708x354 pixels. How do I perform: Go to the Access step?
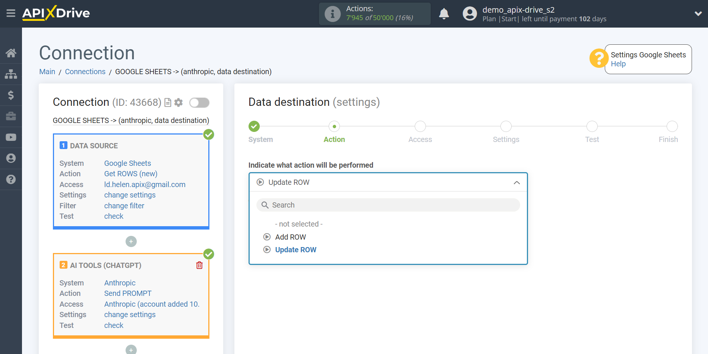point(420,126)
